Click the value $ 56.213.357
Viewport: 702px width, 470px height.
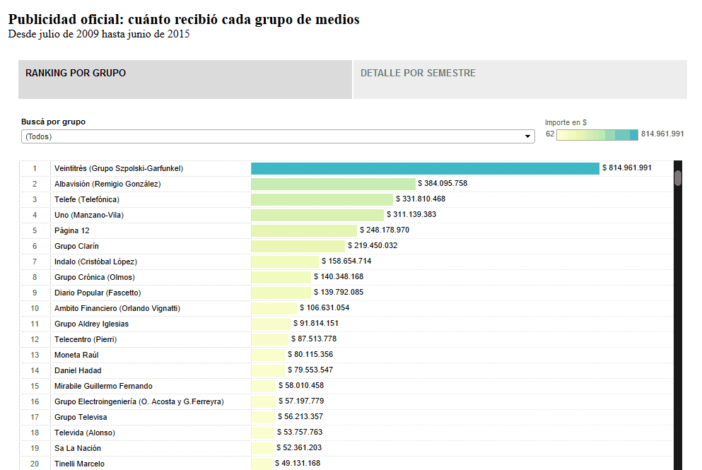point(300,417)
